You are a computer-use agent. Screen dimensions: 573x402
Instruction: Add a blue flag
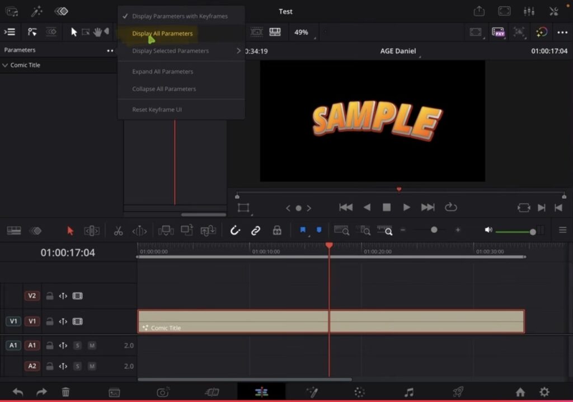(303, 230)
